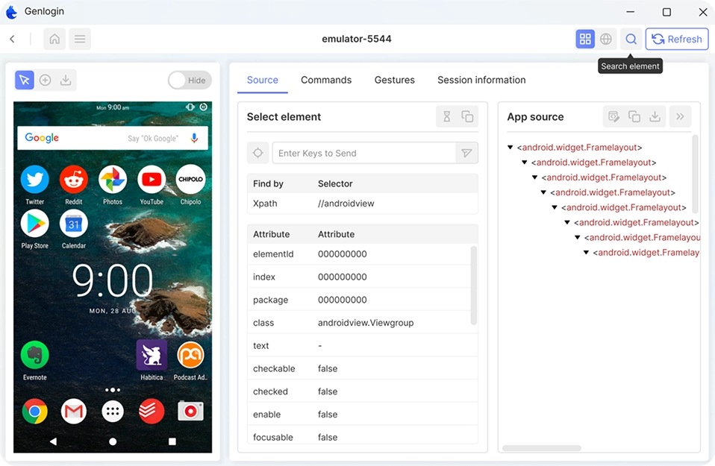Tap the Google voice microphone icon
715x466 pixels.
194,138
